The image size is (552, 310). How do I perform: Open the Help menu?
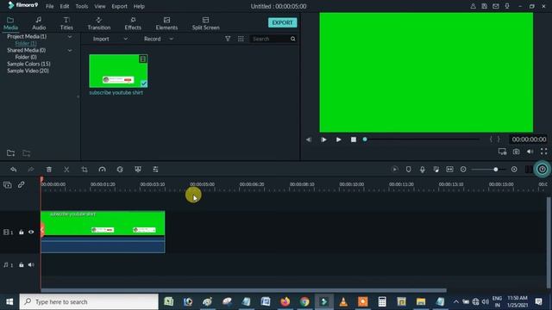[x=139, y=6]
